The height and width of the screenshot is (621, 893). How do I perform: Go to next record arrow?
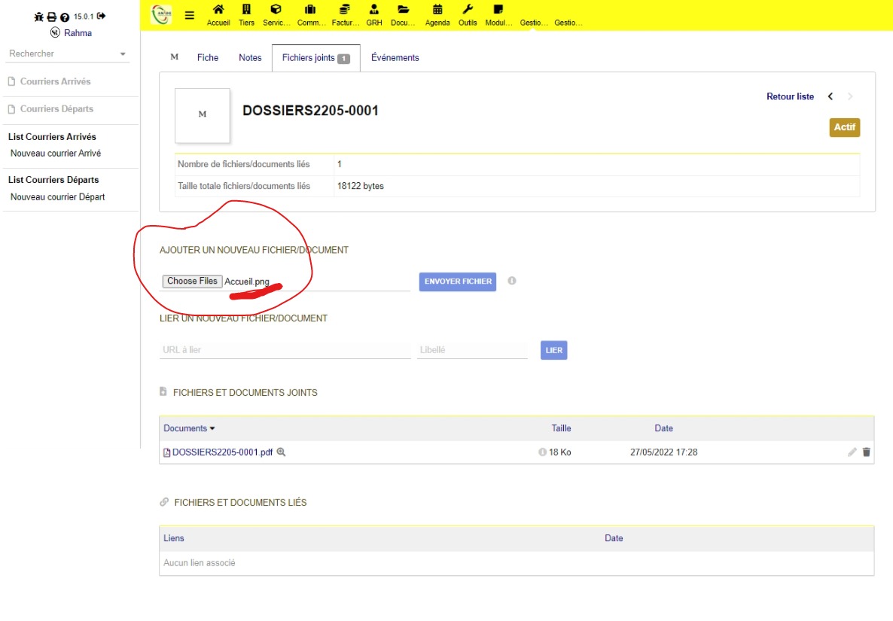pyautogui.click(x=850, y=96)
